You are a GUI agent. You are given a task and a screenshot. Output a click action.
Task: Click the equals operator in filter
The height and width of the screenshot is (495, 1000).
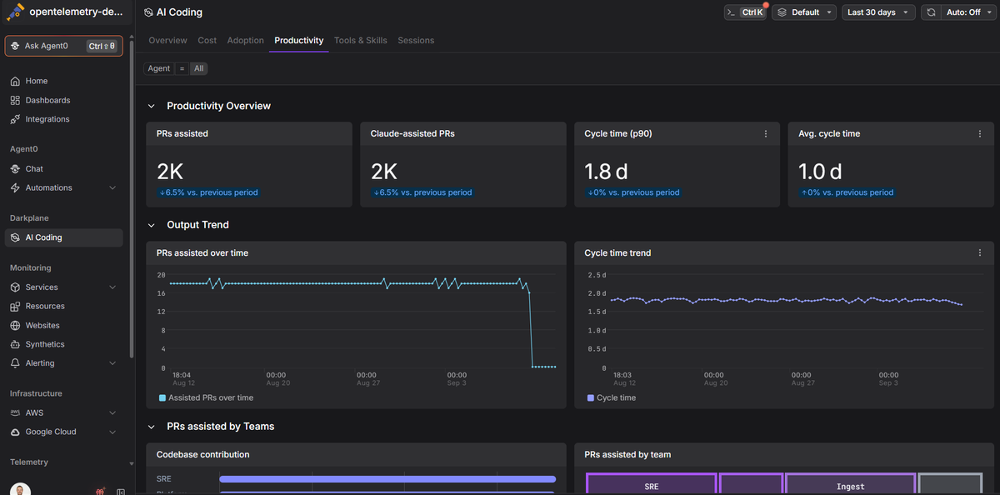pyautogui.click(x=182, y=68)
